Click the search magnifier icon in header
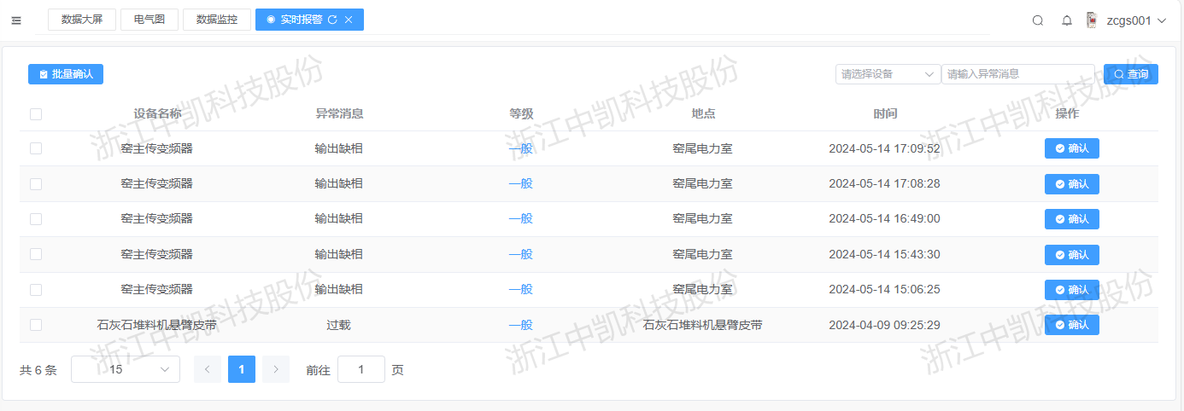The height and width of the screenshot is (411, 1184). 1038,20
